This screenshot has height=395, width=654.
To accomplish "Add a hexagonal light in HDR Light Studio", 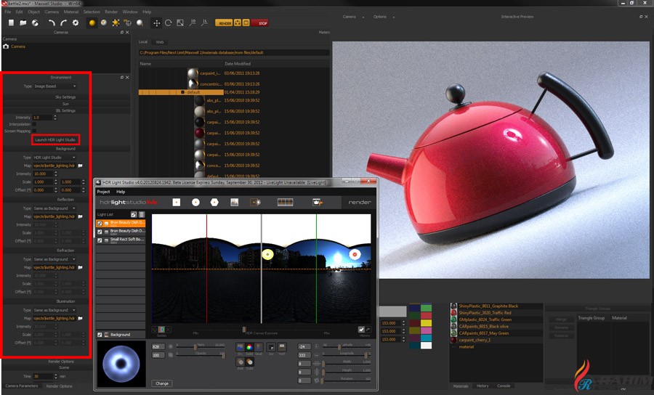I will (215, 202).
